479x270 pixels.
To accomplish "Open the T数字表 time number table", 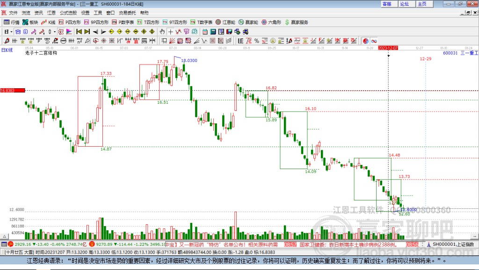I will 201,22.
